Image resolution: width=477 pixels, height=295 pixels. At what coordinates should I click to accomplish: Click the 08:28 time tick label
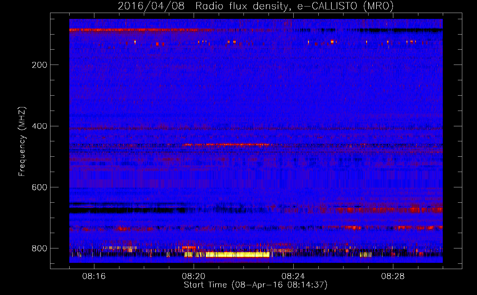click(393, 276)
